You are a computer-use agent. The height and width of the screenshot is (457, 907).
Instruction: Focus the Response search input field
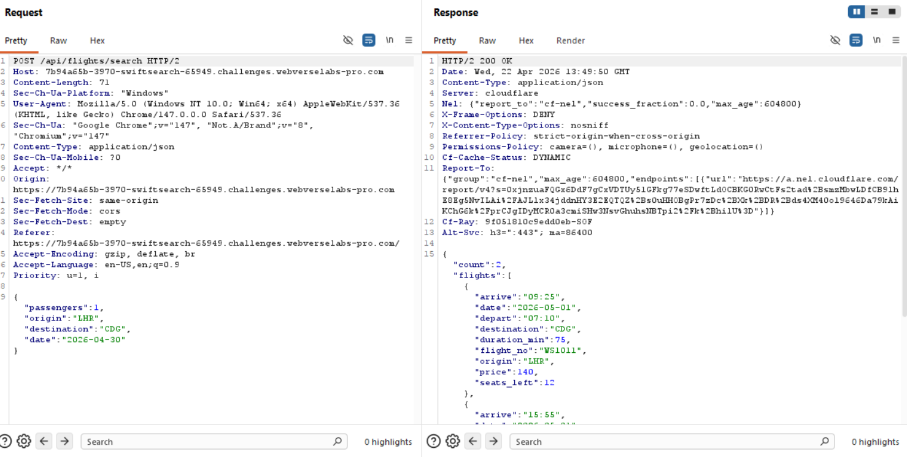pos(666,441)
